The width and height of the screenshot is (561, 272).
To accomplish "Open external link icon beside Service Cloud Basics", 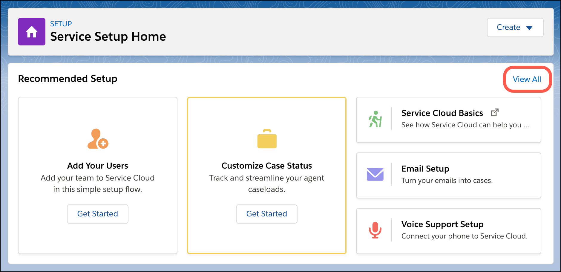I will 495,113.
